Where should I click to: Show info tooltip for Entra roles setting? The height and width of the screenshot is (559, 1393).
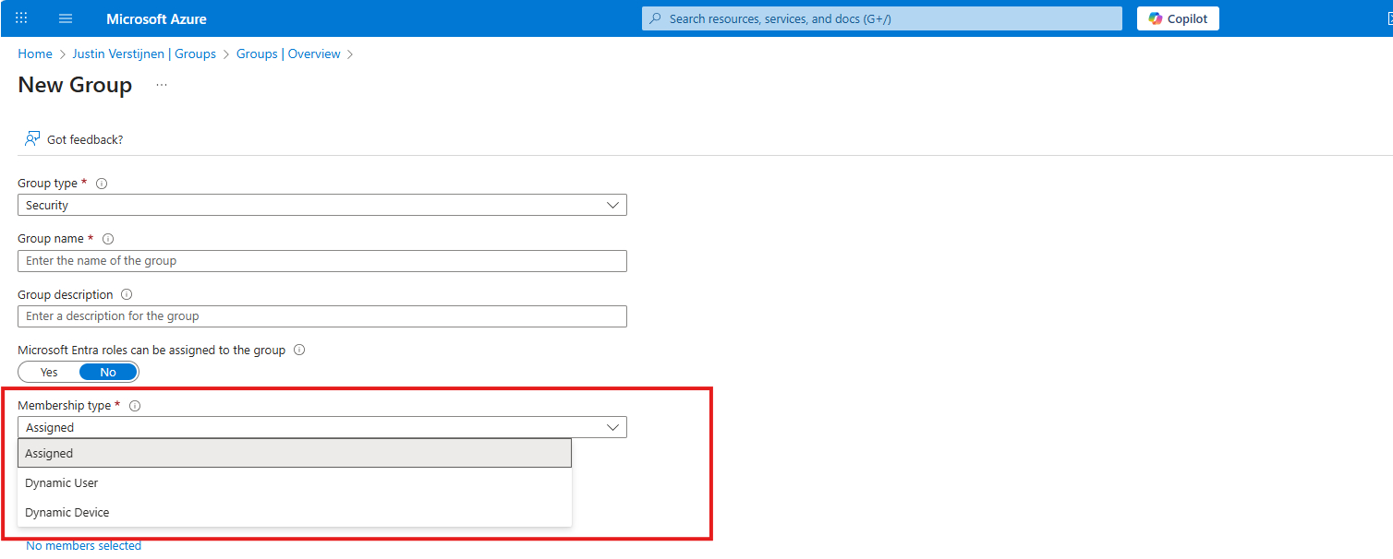(x=299, y=351)
